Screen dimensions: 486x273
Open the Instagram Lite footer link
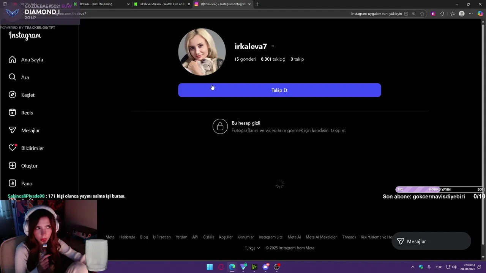point(271,237)
